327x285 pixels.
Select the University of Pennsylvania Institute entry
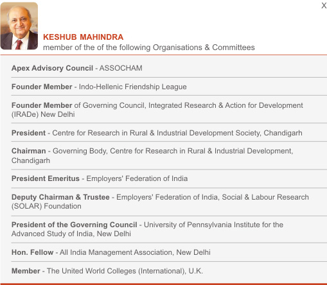coord(169,229)
